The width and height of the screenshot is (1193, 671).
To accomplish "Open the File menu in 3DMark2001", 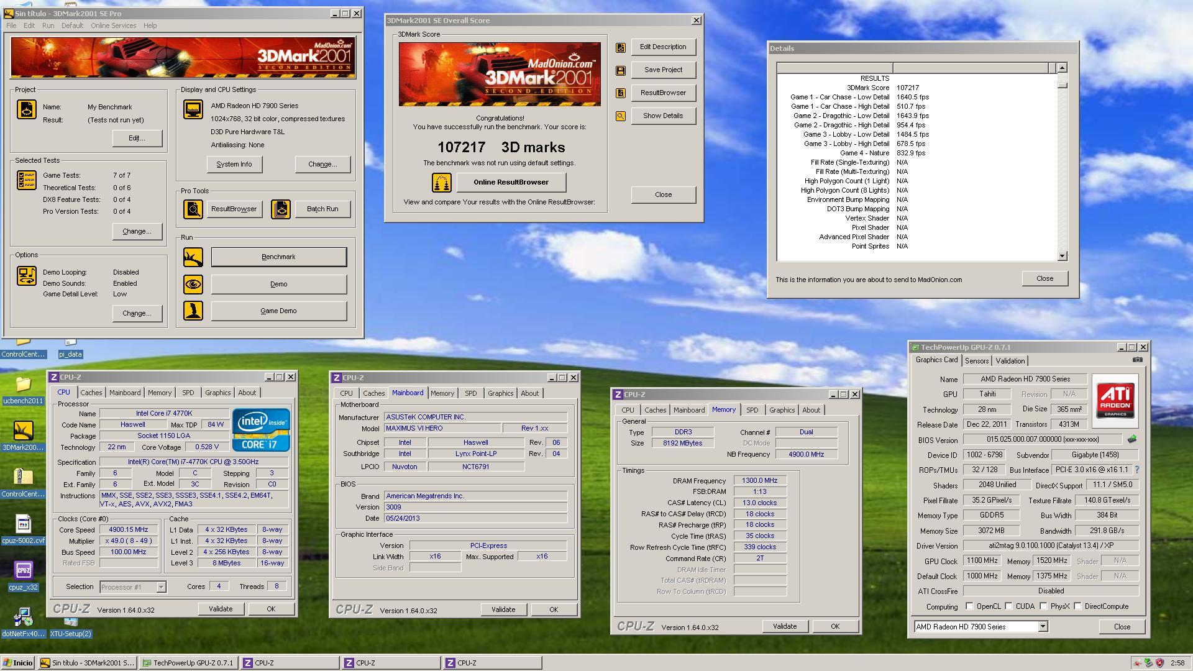I will 11,25.
